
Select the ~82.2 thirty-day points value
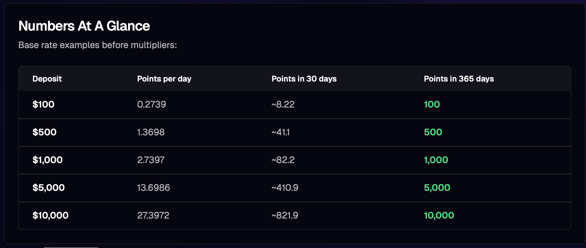click(x=283, y=160)
